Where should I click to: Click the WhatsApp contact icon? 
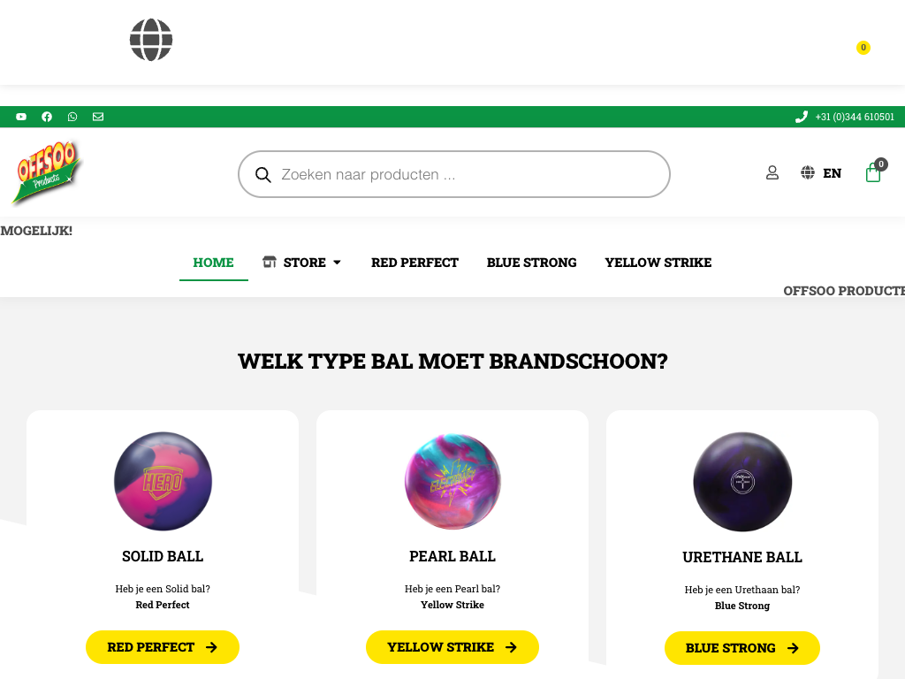pyautogui.click(x=72, y=117)
